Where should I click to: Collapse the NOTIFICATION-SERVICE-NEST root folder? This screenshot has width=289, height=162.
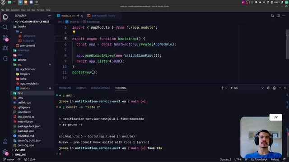tap(32, 22)
